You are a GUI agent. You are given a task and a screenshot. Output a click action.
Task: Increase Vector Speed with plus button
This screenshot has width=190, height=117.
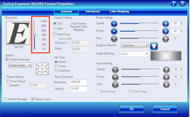click(x=166, y=70)
